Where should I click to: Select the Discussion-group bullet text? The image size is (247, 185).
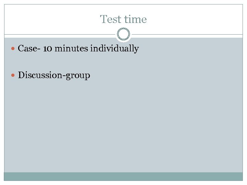54,75
